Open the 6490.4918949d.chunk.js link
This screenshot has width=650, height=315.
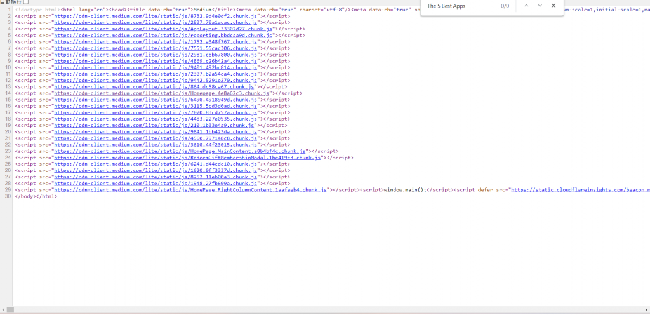point(156,100)
